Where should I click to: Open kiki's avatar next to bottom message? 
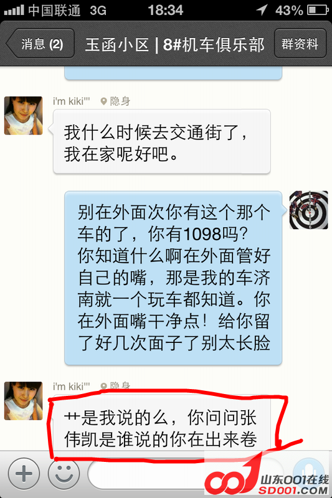(23, 401)
